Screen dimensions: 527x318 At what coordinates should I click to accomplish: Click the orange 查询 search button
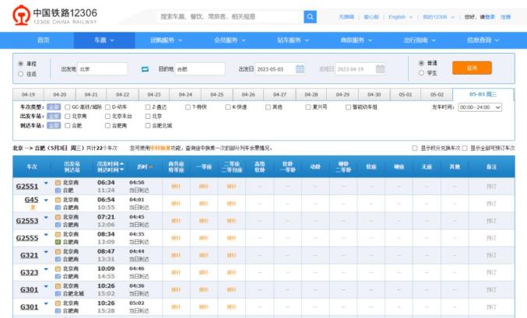tap(472, 68)
